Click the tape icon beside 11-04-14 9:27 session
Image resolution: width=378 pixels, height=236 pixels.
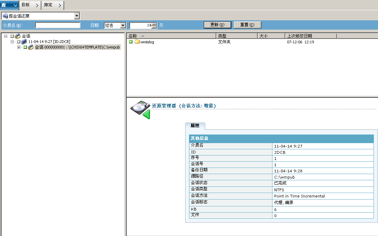click(x=24, y=42)
